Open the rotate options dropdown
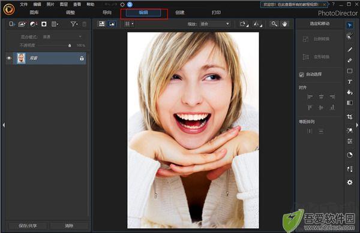This screenshot has width=360, height=233. [244, 24]
